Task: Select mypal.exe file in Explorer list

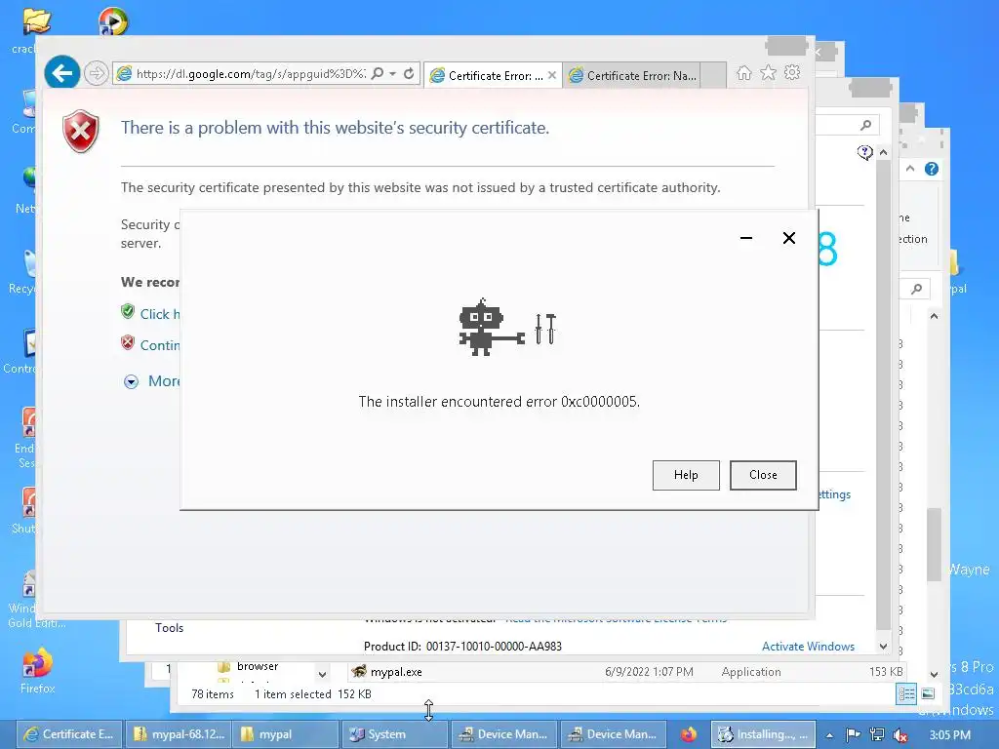Action: pyautogui.click(x=396, y=672)
